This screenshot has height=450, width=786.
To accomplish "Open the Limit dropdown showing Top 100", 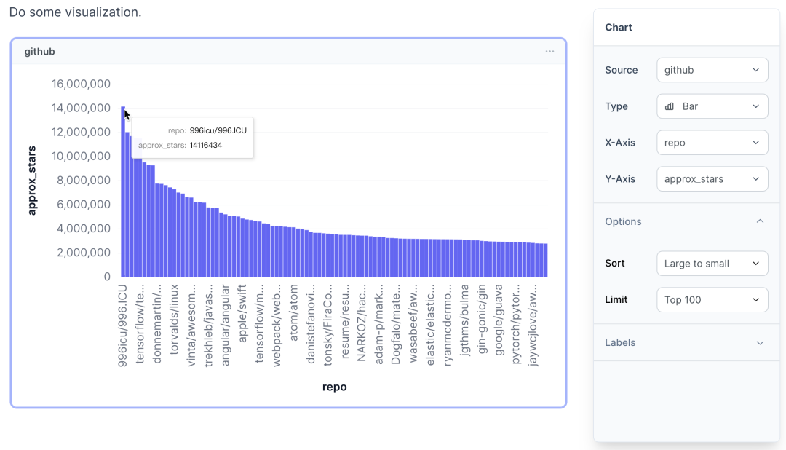I will [x=712, y=300].
